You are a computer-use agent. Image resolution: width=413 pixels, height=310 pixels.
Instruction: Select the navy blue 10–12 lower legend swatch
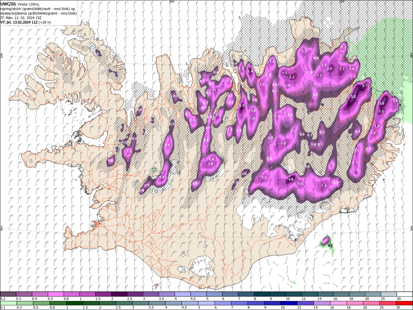click(x=289, y=303)
